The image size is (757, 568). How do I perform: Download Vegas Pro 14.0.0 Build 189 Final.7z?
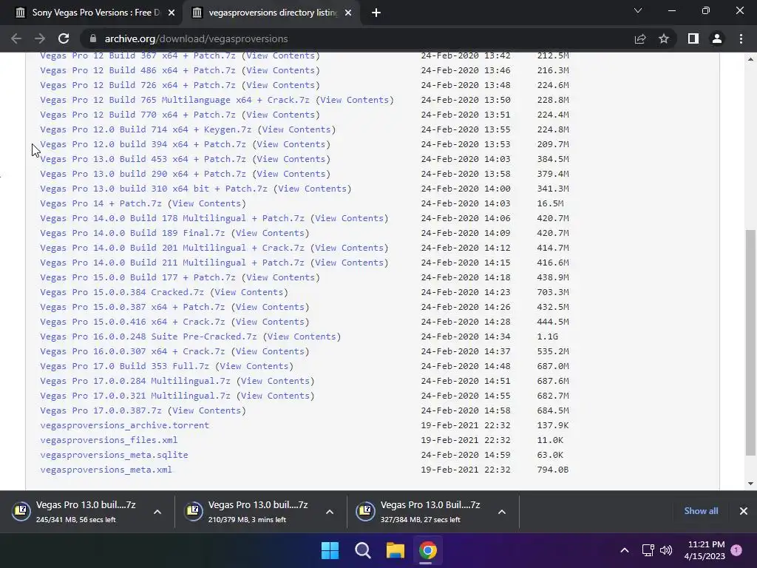click(x=132, y=233)
